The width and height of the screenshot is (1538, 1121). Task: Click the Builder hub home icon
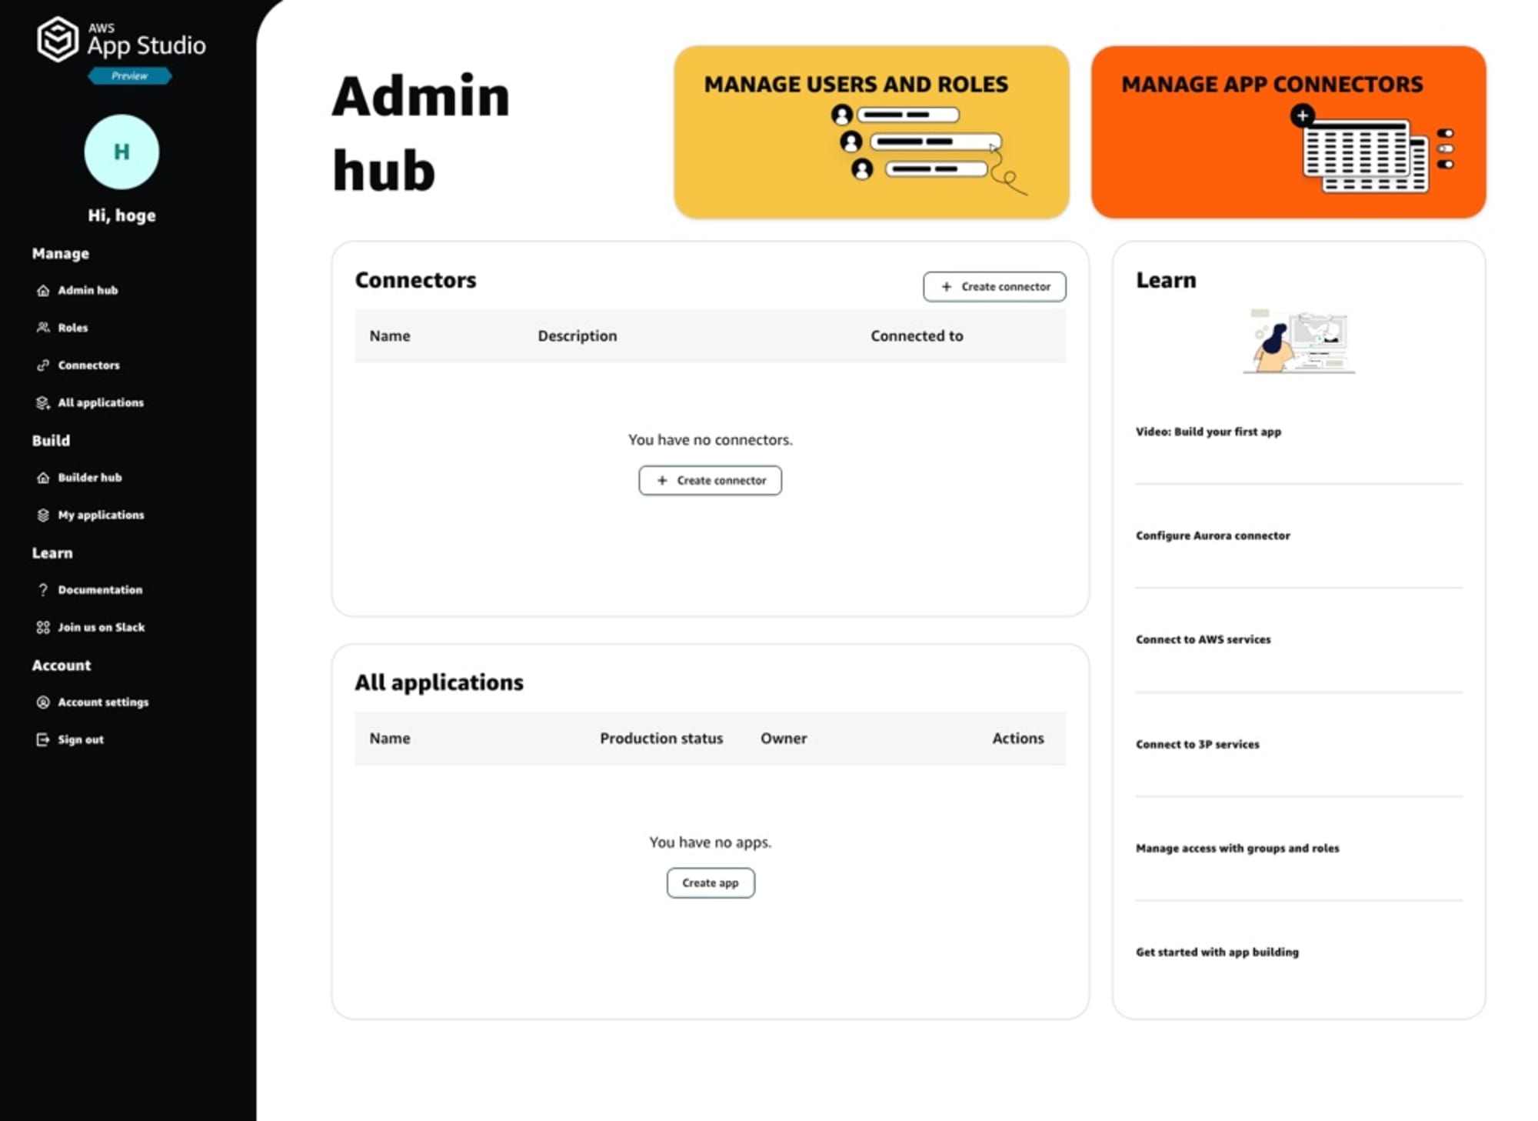tap(43, 477)
